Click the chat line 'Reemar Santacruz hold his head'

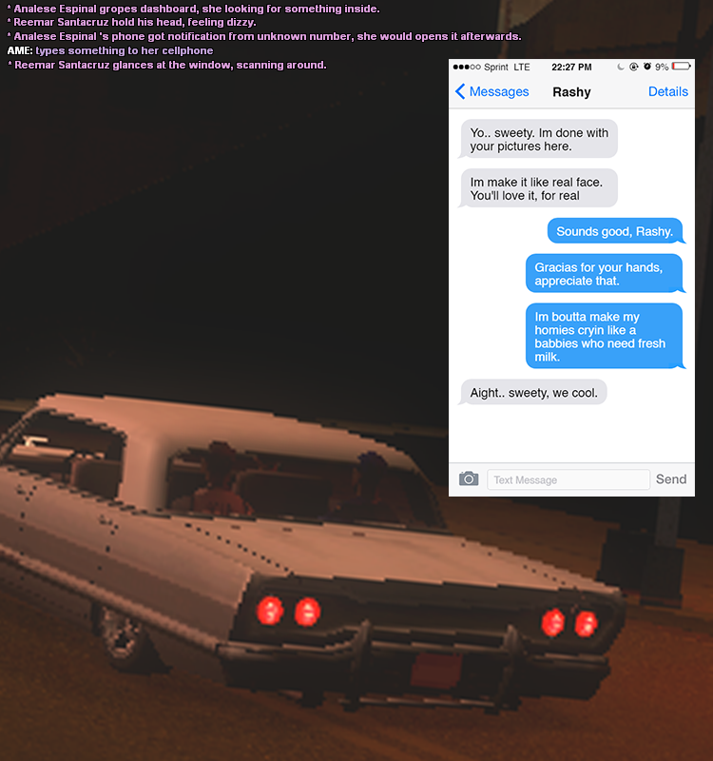click(131, 22)
